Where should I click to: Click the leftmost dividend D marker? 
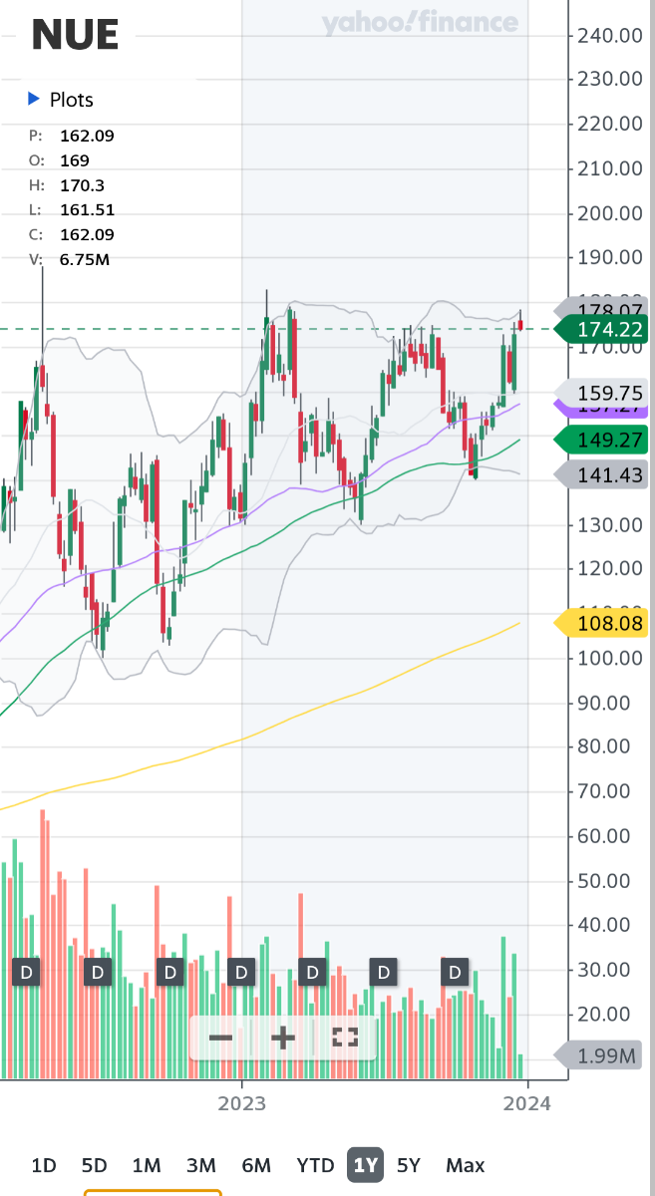[26, 971]
